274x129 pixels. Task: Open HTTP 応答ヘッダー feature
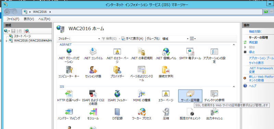click(x=69, y=96)
